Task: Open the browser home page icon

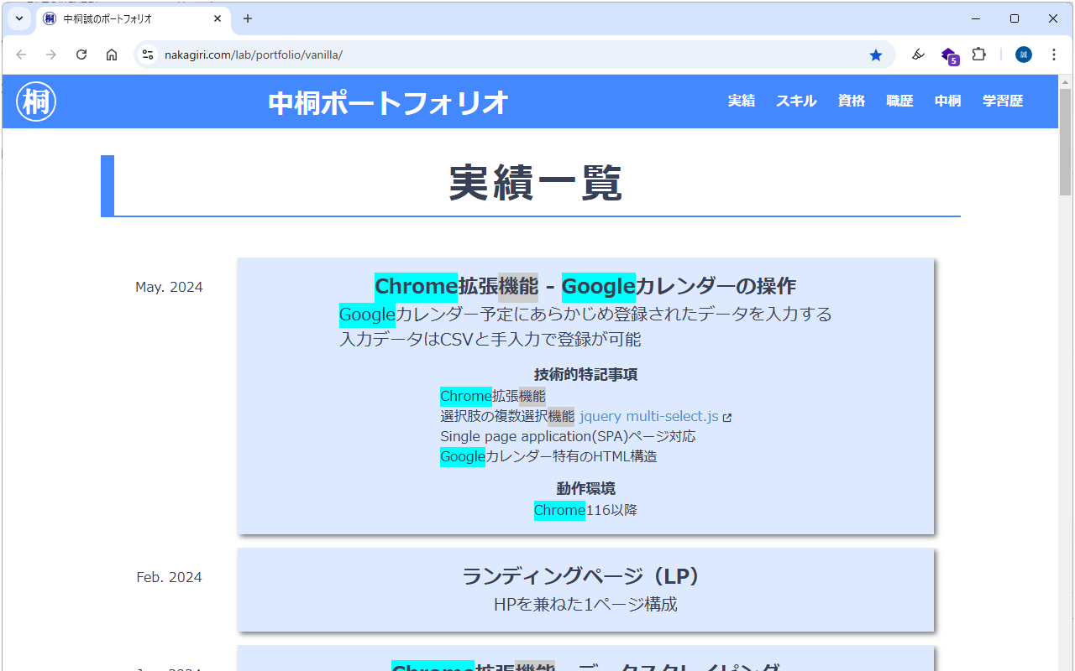Action: pos(112,55)
